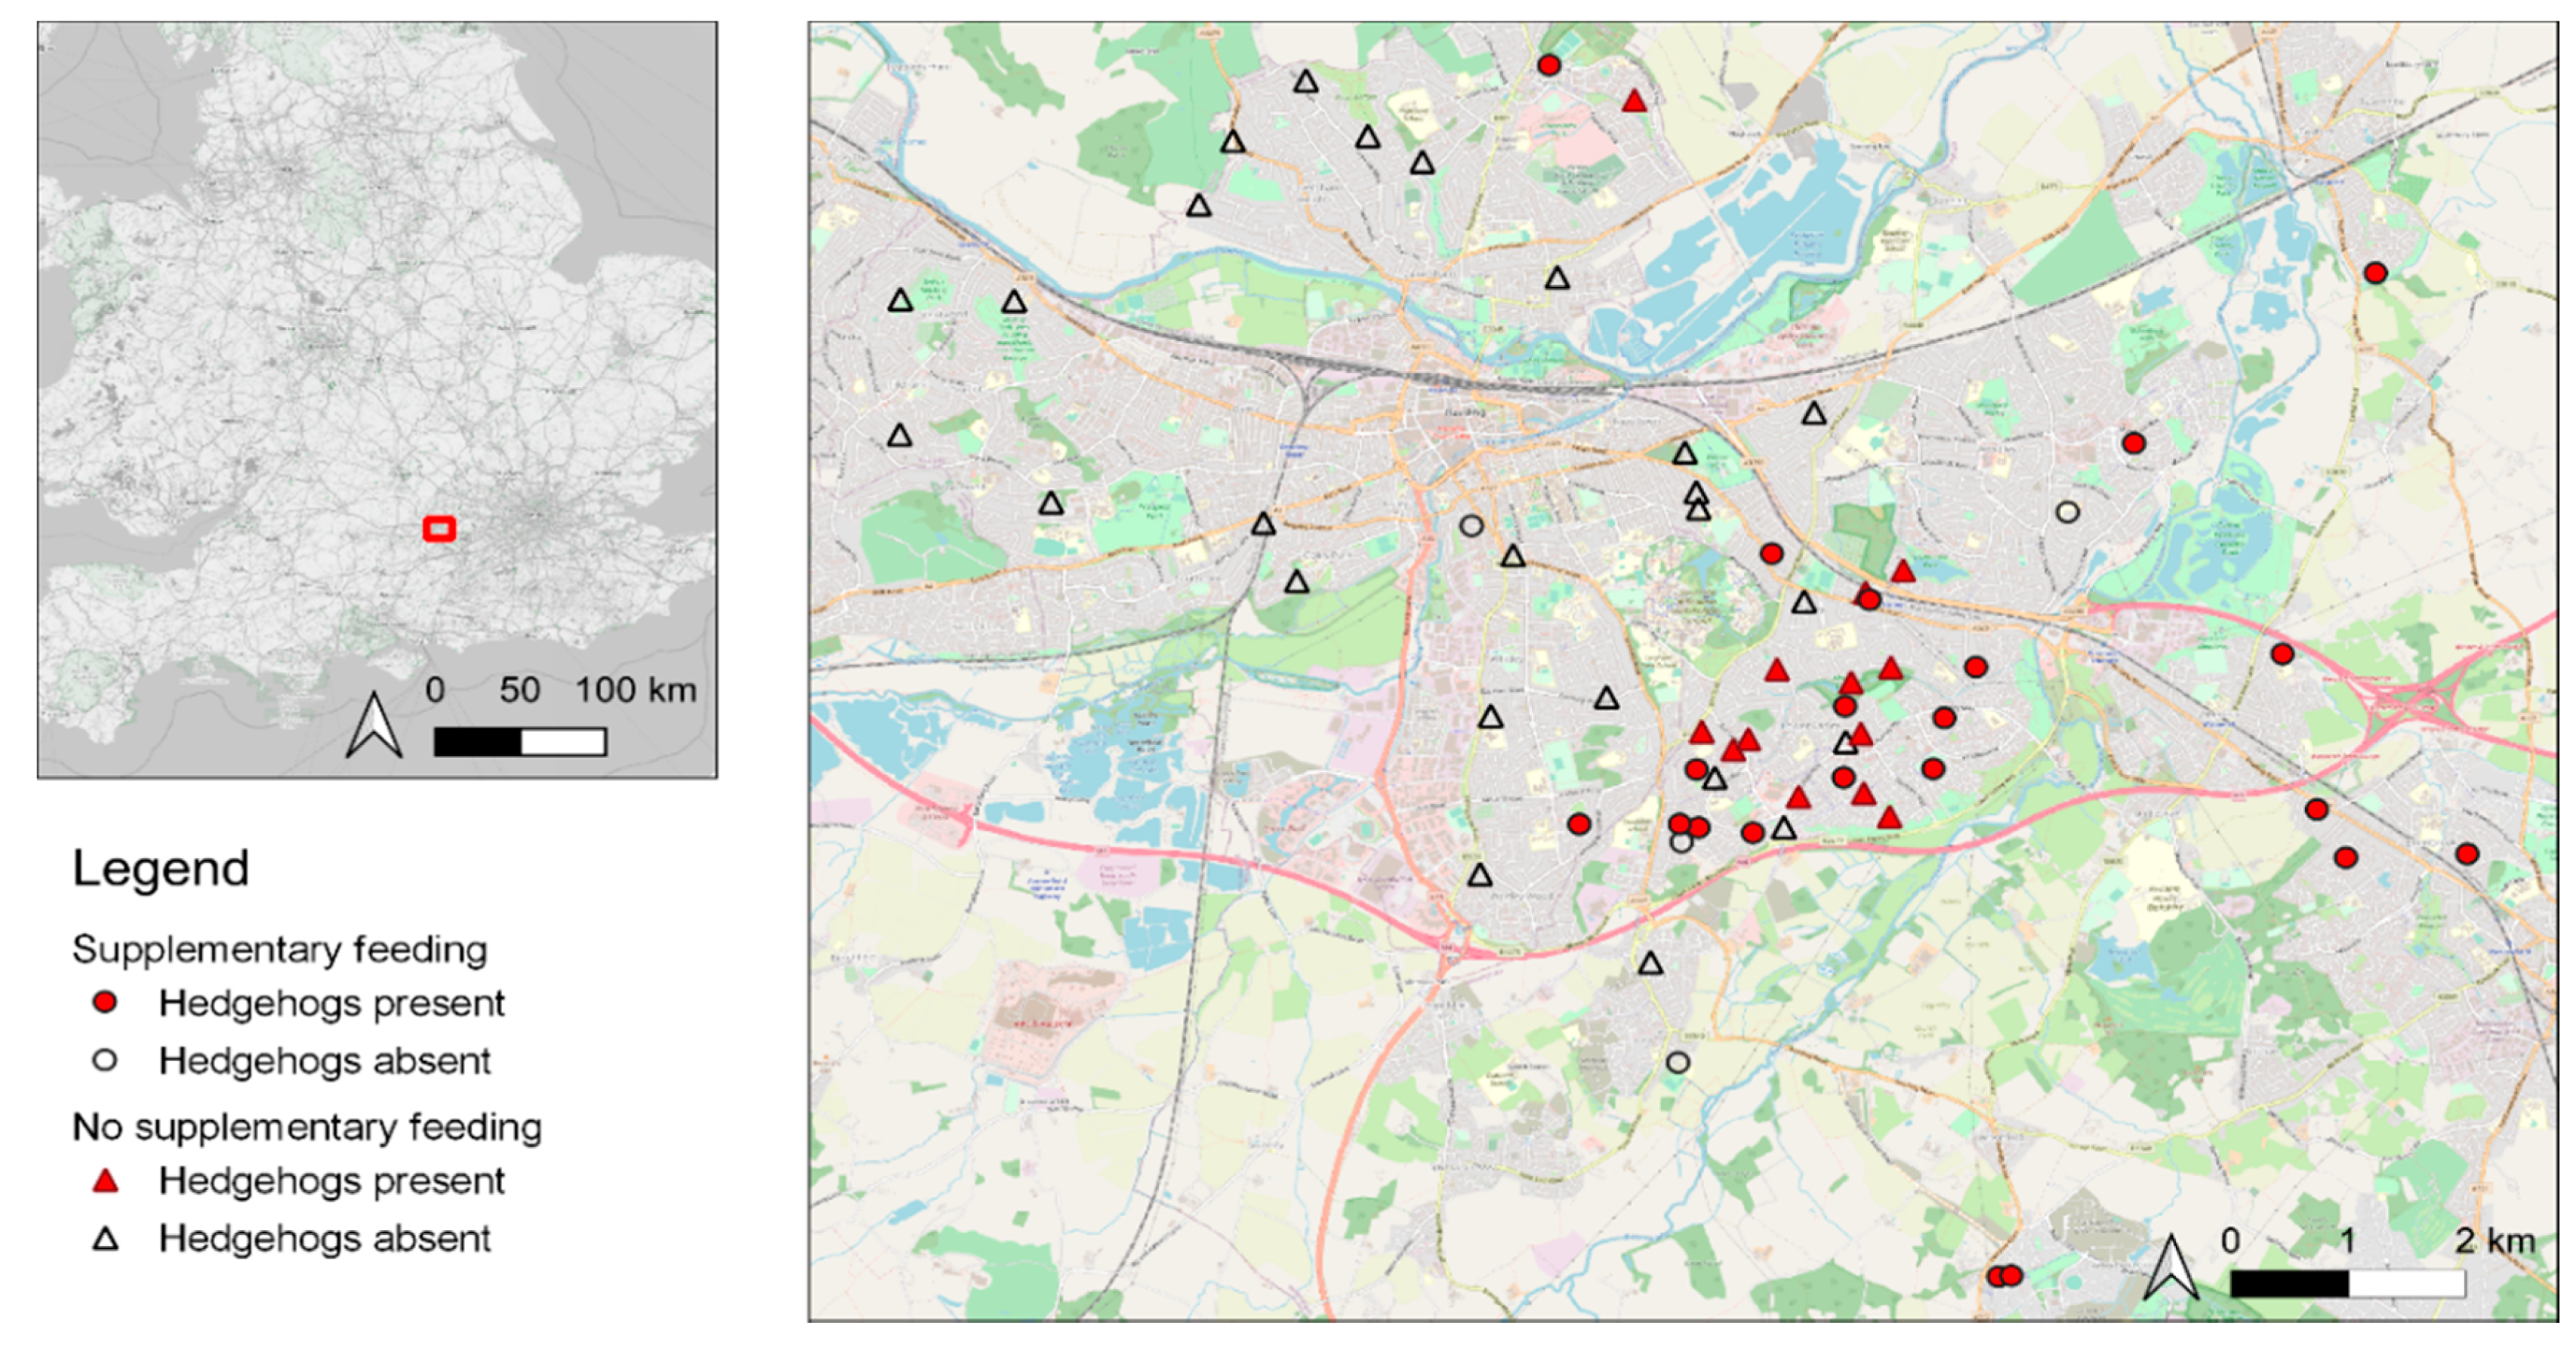Click the main map's scale bar

(x=2348, y=1283)
